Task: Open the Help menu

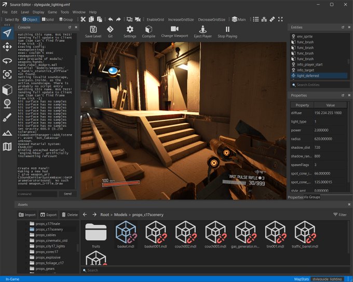Action: pos(93,12)
